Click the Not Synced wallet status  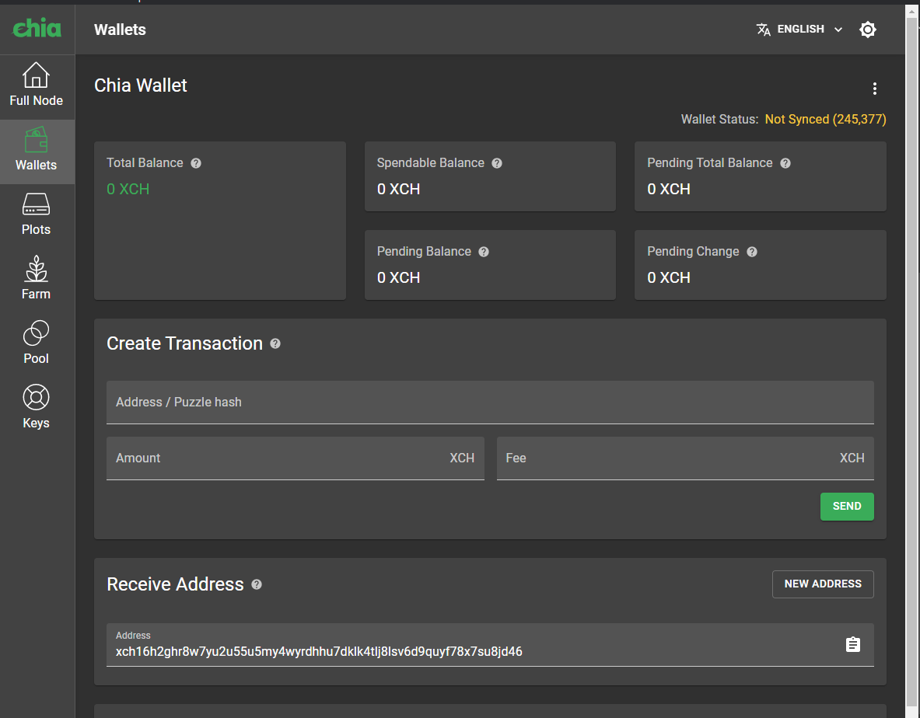[826, 120]
